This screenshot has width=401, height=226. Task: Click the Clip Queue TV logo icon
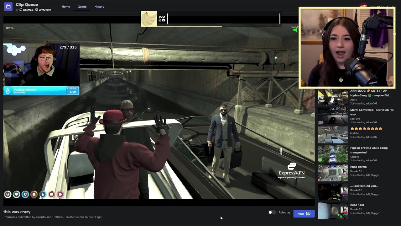(8, 6)
